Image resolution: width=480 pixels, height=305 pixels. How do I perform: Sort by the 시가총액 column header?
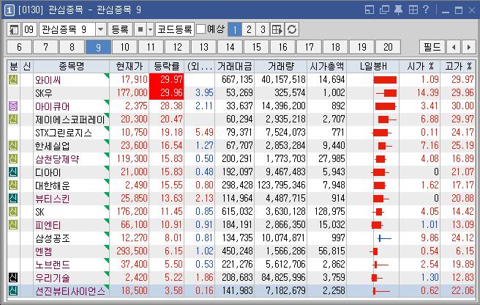click(326, 66)
